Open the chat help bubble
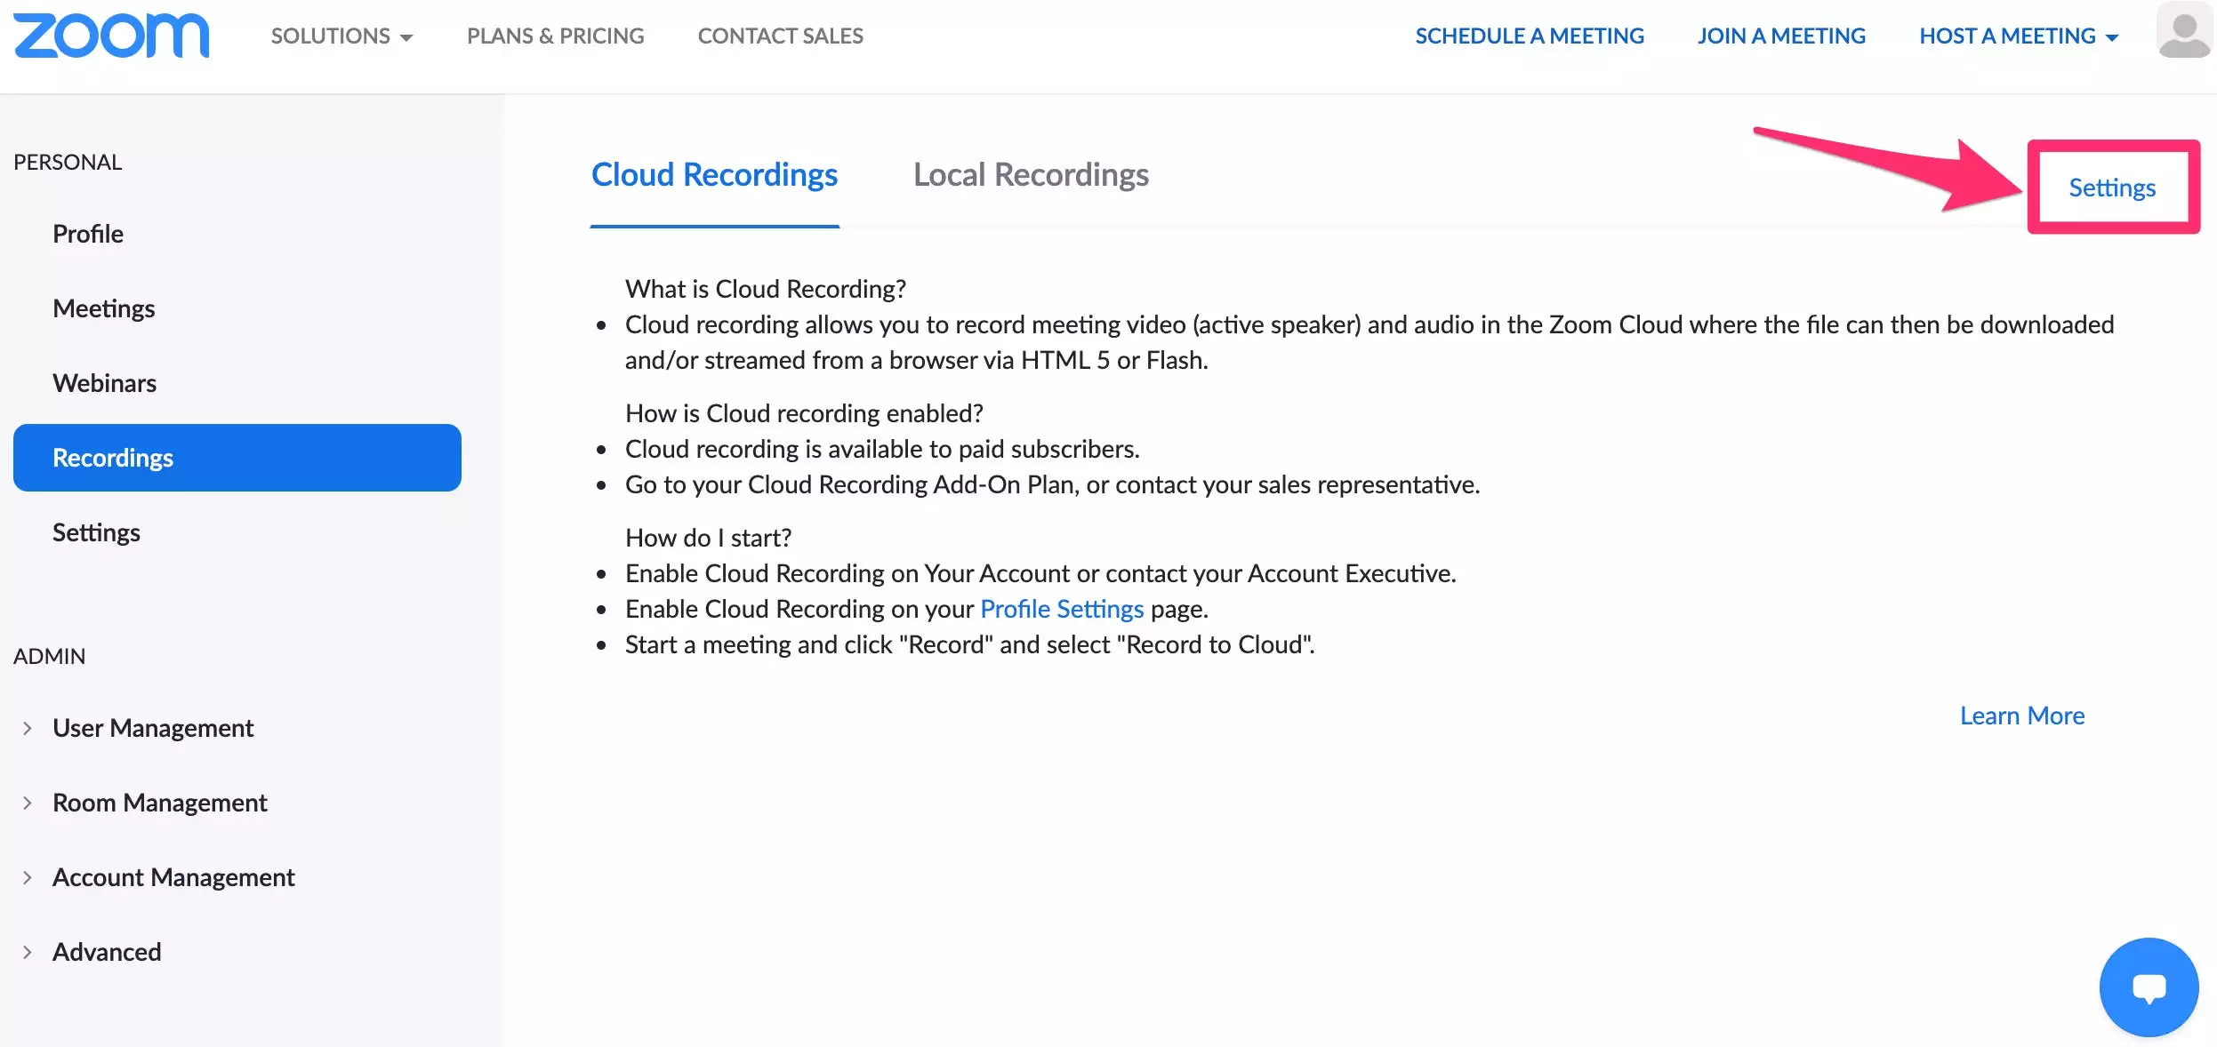 pyautogui.click(x=2149, y=987)
